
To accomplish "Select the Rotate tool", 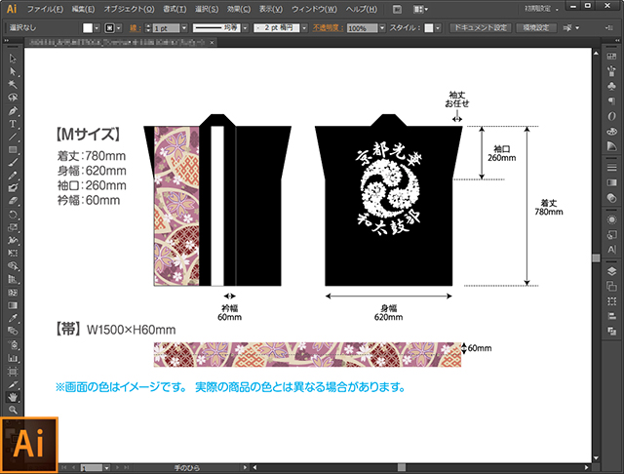I will (x=13, y=215).
